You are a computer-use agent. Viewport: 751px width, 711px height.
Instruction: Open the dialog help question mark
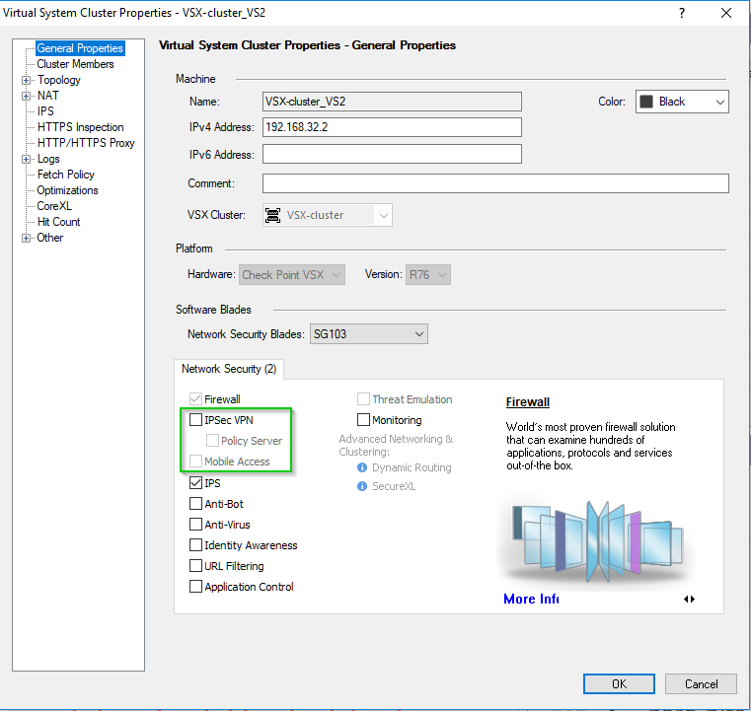pyautogui.click(x=682, y=13)
